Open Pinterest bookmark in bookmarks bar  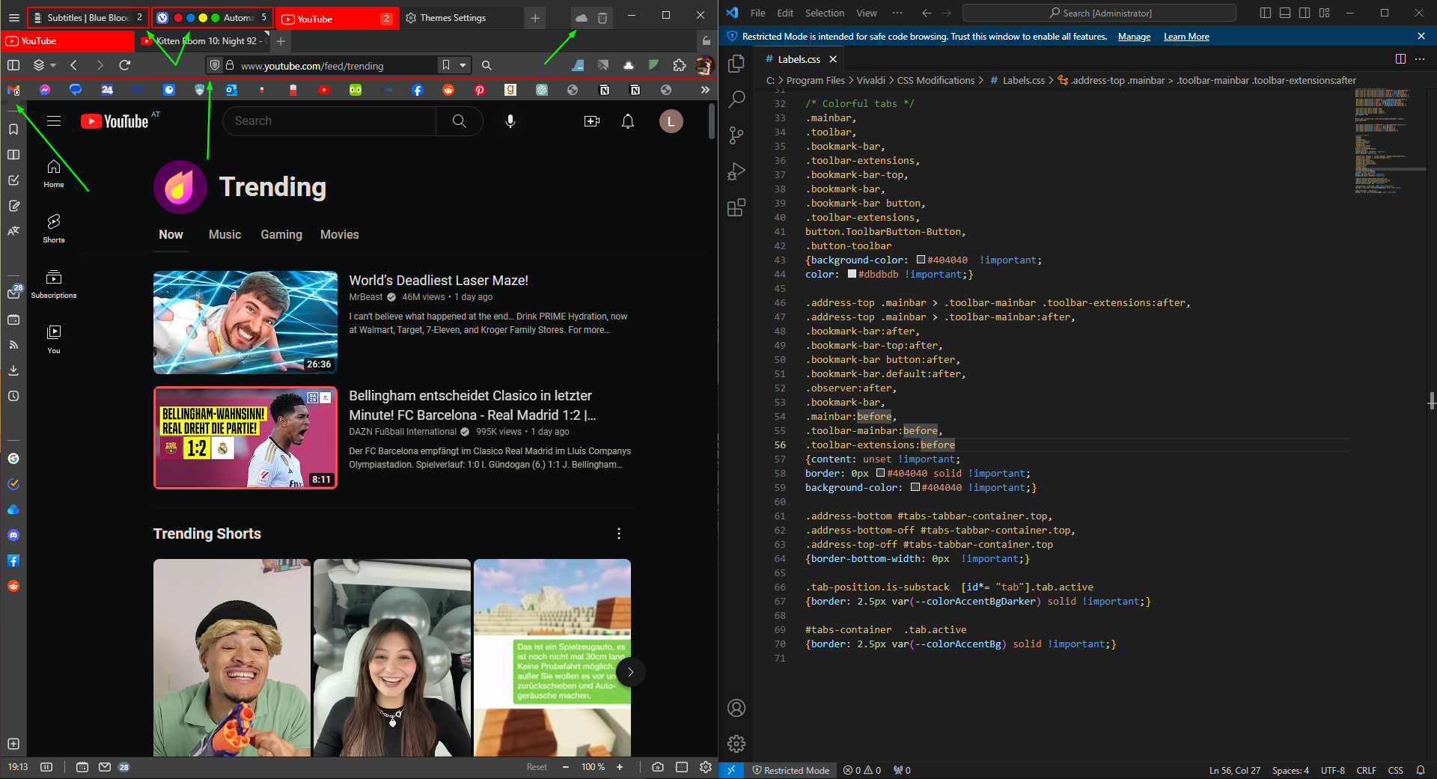point(480,90)
